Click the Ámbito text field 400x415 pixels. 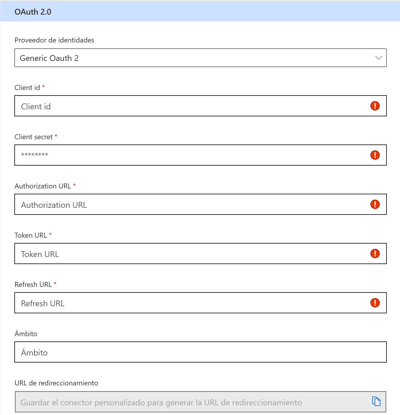[176, 352]
